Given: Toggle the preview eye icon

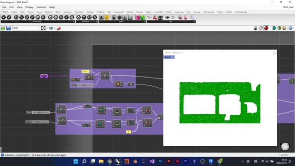Looking at the screenshot, I should tap(52, 28).
